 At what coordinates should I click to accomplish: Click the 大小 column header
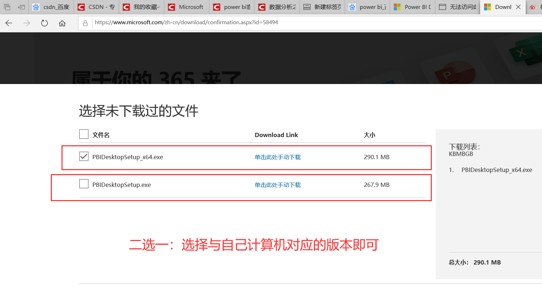370,135
